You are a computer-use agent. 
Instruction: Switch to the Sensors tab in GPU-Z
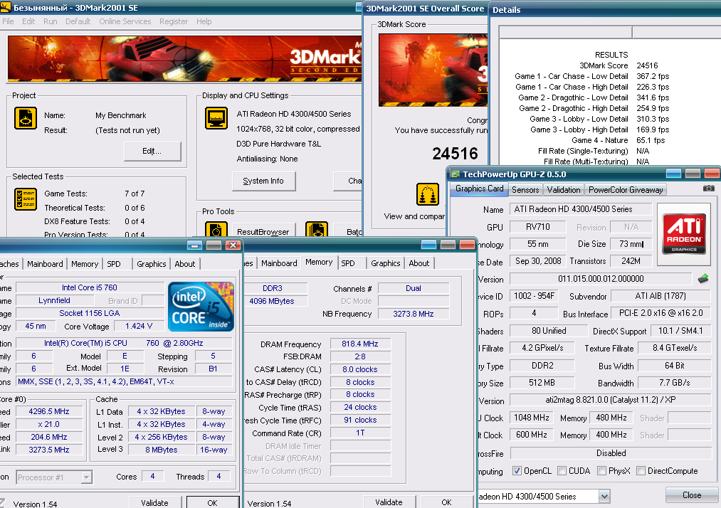coord(525,190)
